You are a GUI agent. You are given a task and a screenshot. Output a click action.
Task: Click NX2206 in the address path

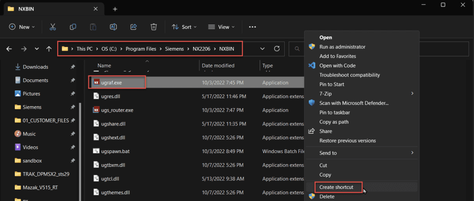[x=201, y=49]
